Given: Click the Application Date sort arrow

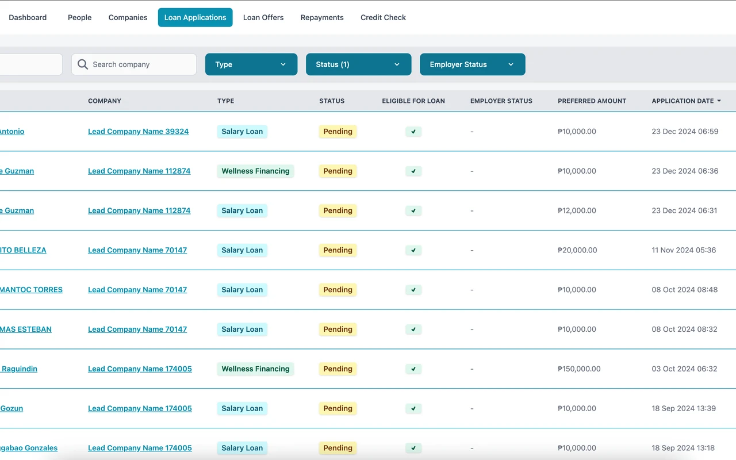Looking at the screenshot, I should click(719, 101).
